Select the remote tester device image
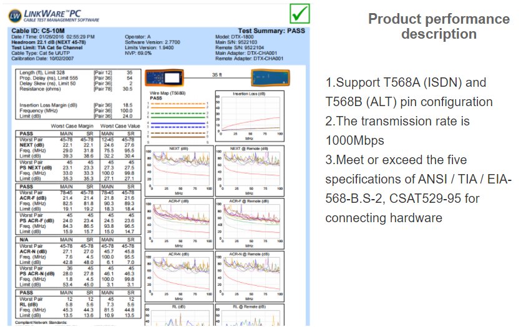 point(271,78)
